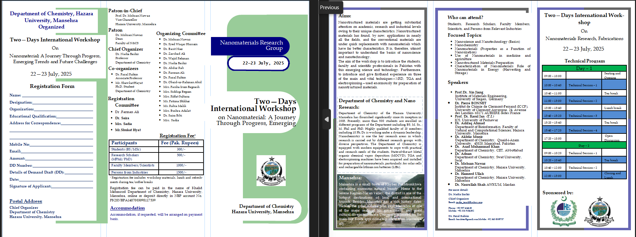636x237 pixels.
Task: Click the 'Amount:' field line
Action: [59, 159]
